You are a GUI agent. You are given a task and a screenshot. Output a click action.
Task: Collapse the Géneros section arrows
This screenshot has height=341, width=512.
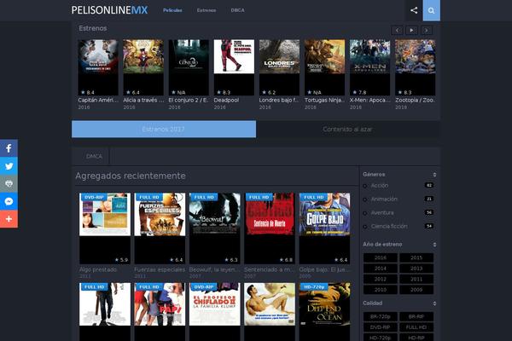click(x=434, y=175)
